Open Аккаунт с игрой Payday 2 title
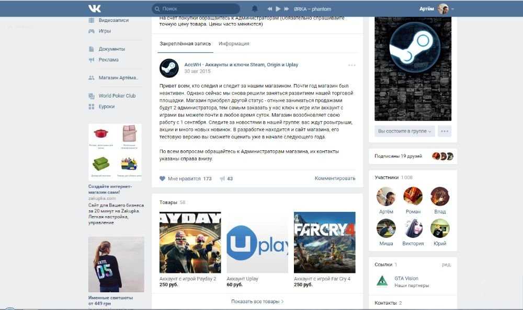This screenshot has height=310, width=523. point(188,279)
